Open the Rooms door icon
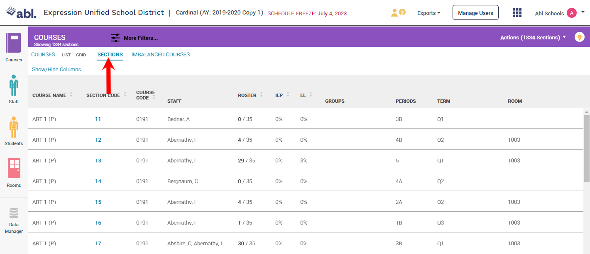 [x=14, y=169]
